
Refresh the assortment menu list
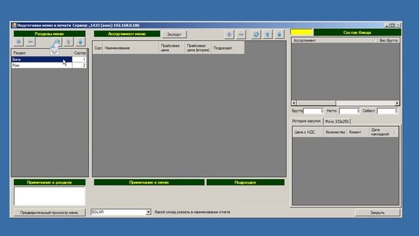coord(256,35)
